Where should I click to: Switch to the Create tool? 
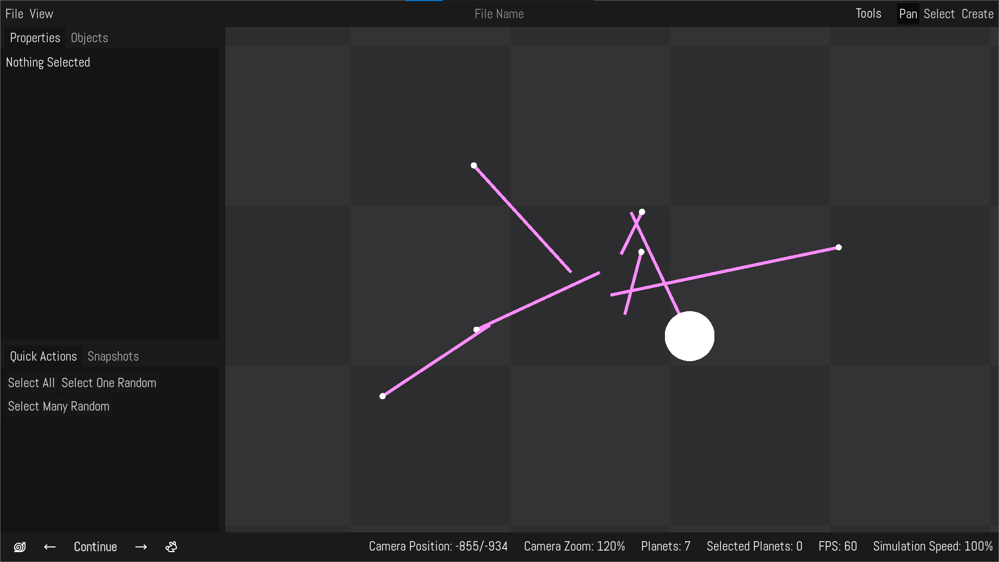point(977,14)
